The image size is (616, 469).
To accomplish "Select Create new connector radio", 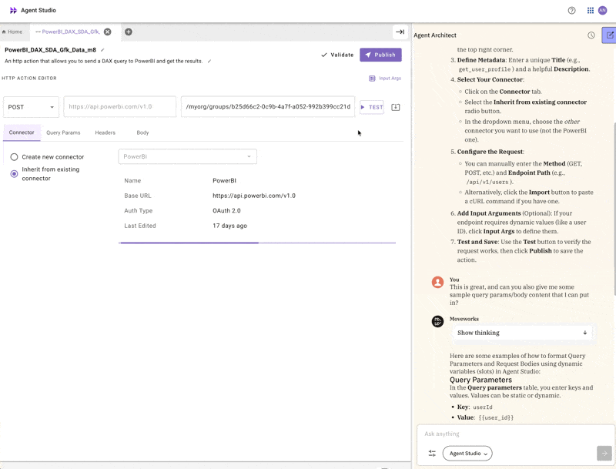I will click(x=14, y=157).
